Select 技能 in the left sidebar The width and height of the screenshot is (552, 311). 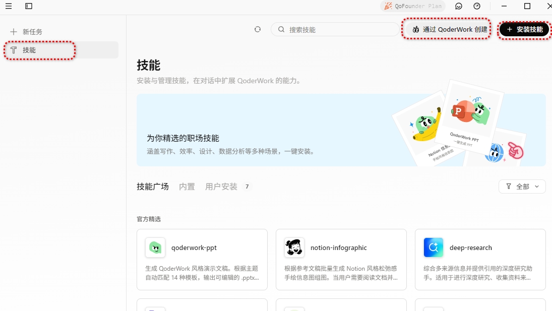coord(29,50)
